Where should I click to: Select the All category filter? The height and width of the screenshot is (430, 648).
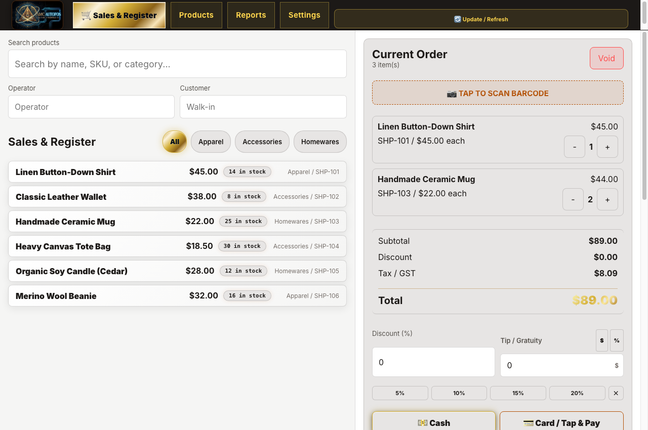click(x=175, y=142)
